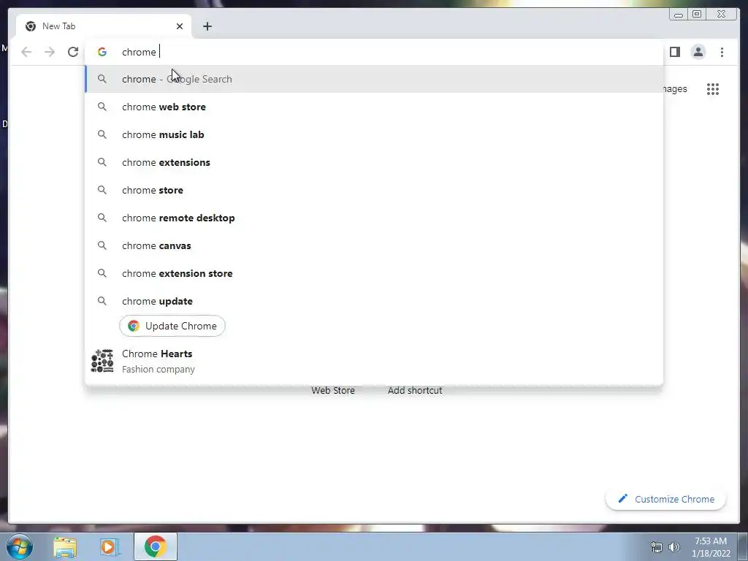Screen dimensions: 748x561
Task: Open a new tab with plus button
Action: (207, 26)
